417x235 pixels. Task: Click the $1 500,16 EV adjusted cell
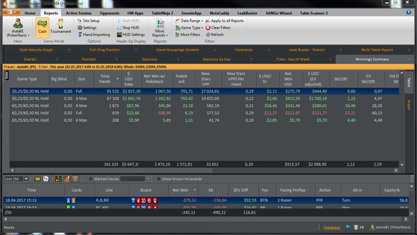click(x=318, y=99)
